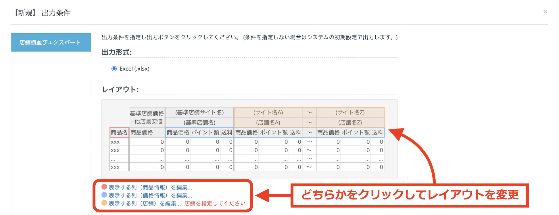
Task: Open 表示する列（価格情報）を編集 link
Action: point(150,196)
